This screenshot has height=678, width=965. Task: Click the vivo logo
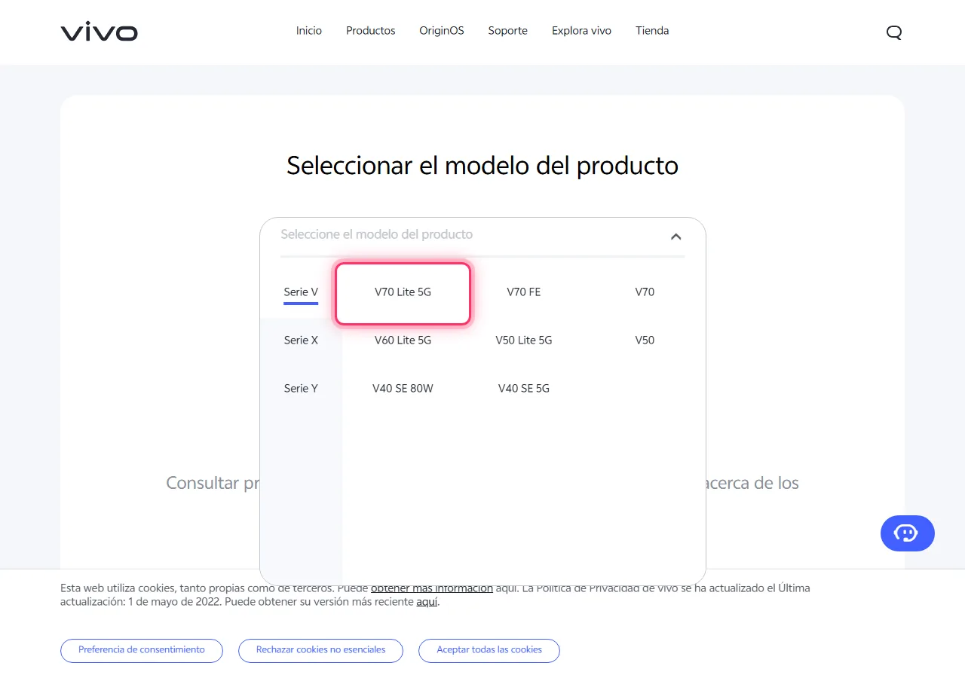tap(99, 32)
